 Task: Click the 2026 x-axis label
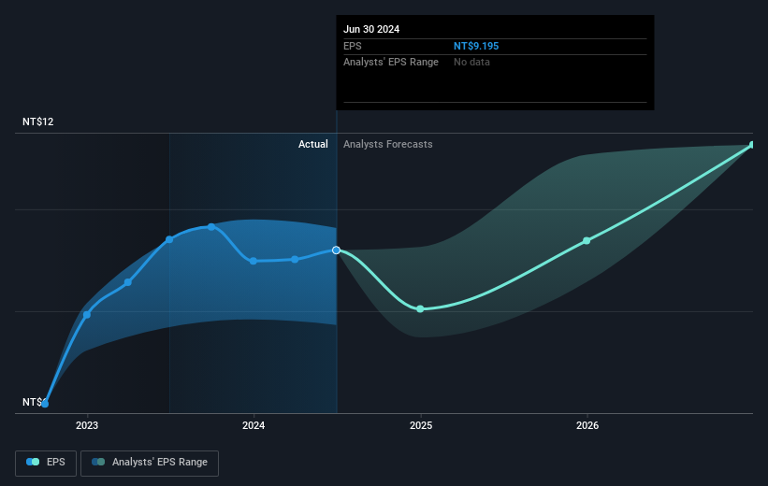(x=587, y=426)
